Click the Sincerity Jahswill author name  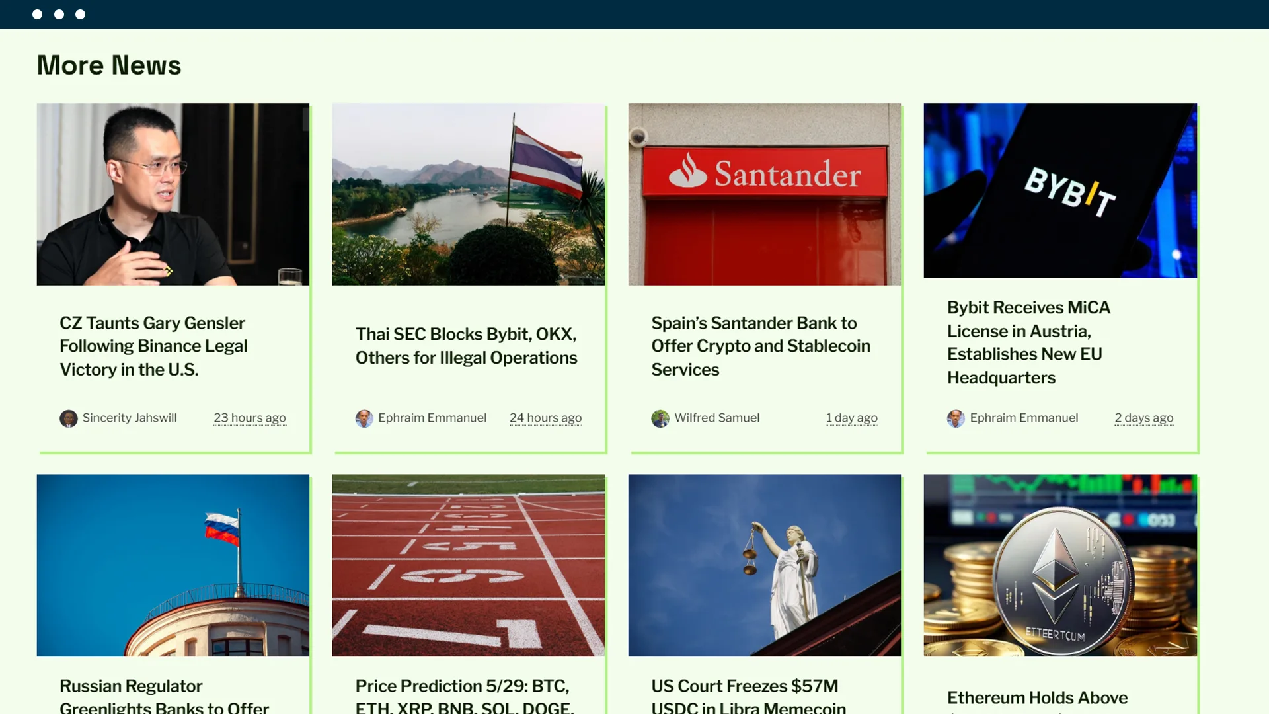pyautogui.click(x=130, y=418)
